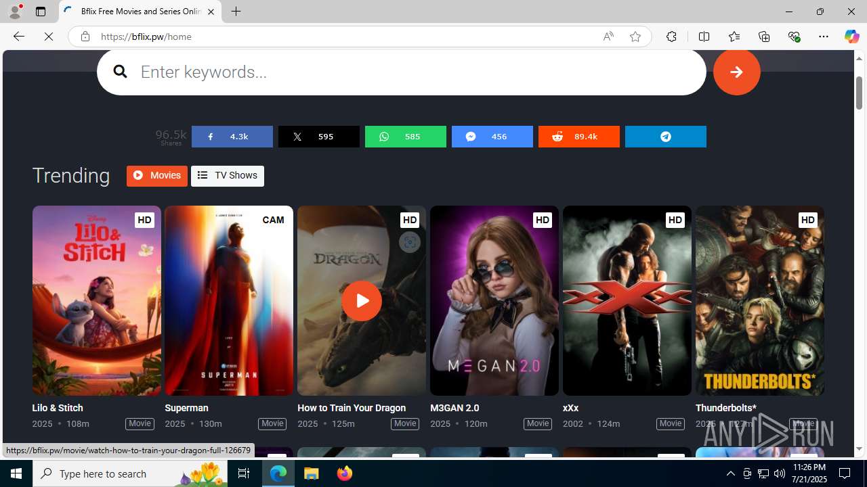867x487 pixels.
Task: Click the CAM badge on Superman
Action: (x=273, y=220)
